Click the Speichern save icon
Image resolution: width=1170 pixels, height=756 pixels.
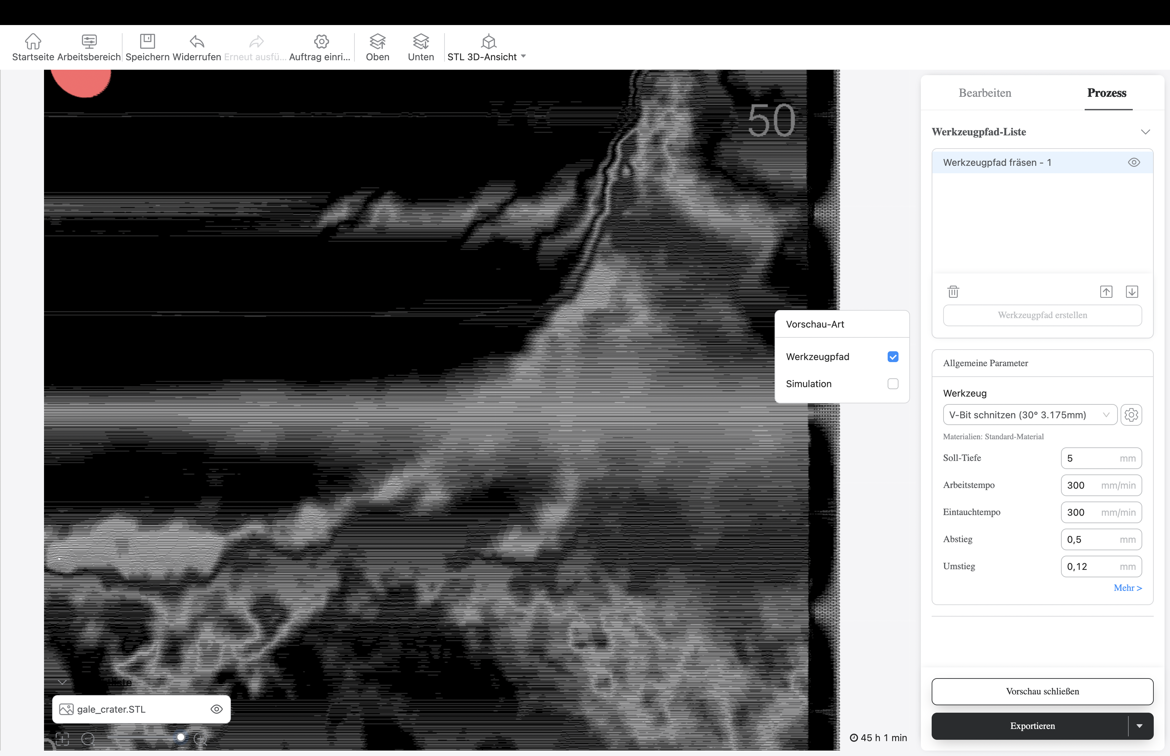147,42
